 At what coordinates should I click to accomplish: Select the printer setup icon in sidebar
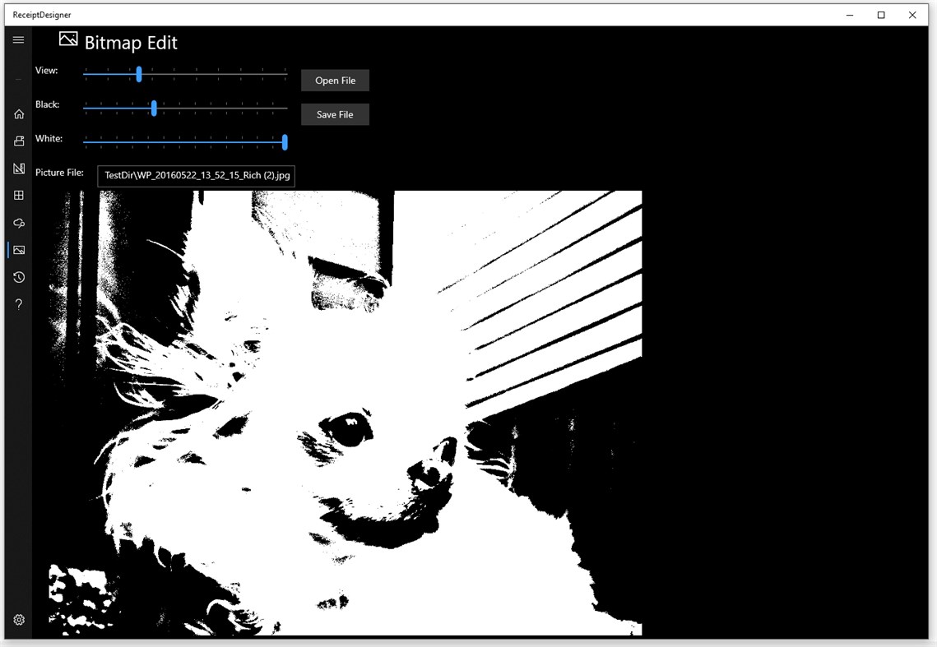point(18,141)
